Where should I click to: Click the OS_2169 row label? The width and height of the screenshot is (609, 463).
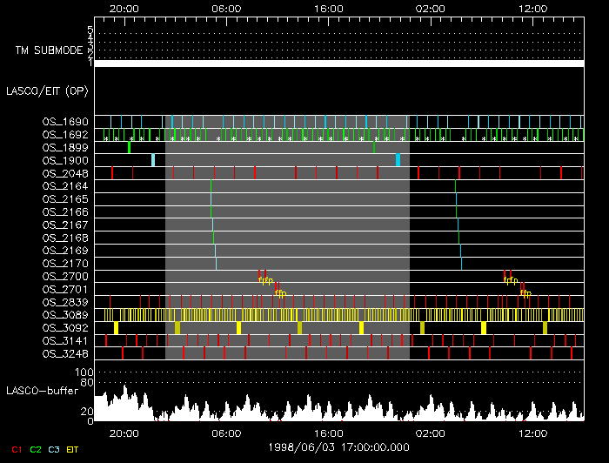65,251
